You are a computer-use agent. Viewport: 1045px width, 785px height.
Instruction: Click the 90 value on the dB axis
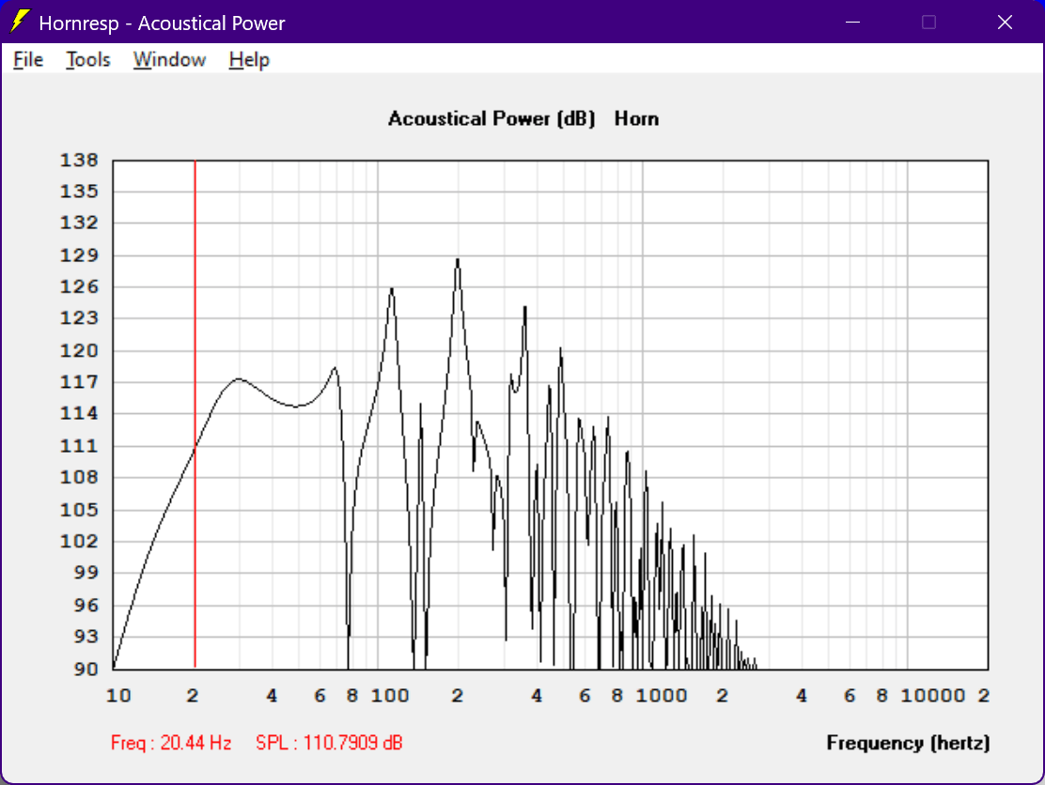click(x=86, y=670)
